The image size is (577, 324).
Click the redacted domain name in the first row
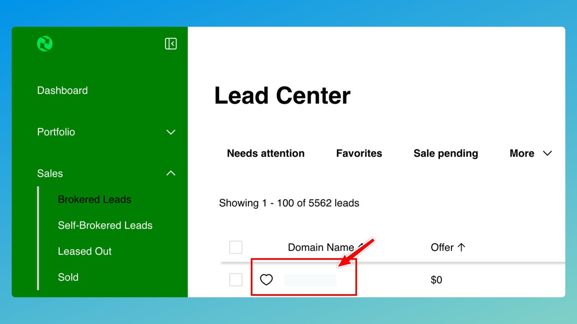point(310,280)
